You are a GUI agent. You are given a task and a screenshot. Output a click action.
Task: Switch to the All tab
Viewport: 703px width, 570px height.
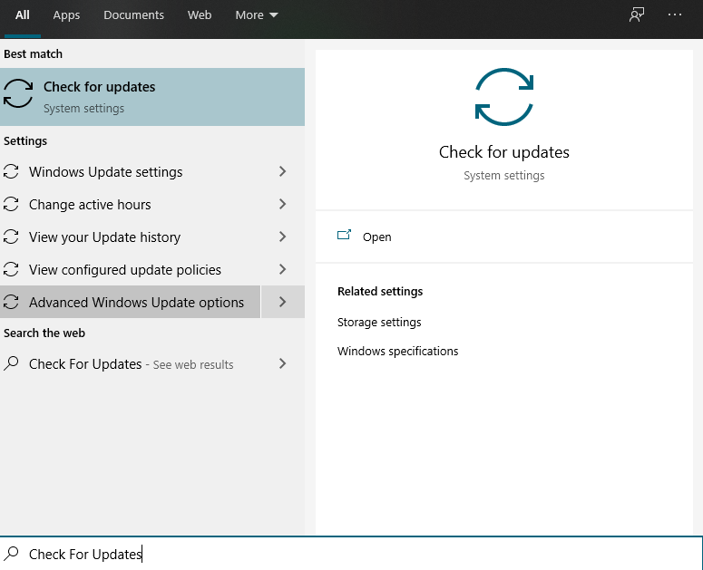[23, 14]
